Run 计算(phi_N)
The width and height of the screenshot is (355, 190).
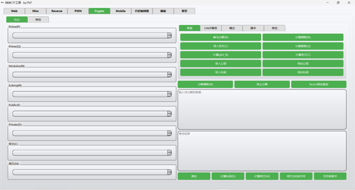point(221,55)
